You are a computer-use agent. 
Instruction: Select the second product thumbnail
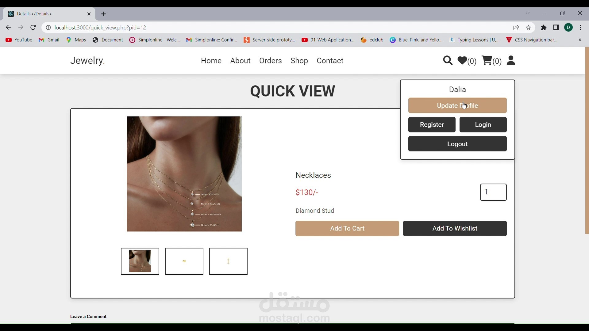click(x=184, y=261)
